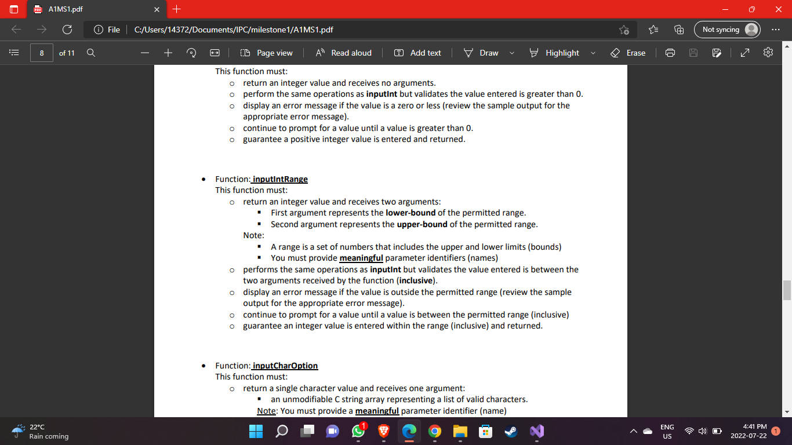Open Google Chrome from the taskbar

pyautogui.click(x=435, y=431)
